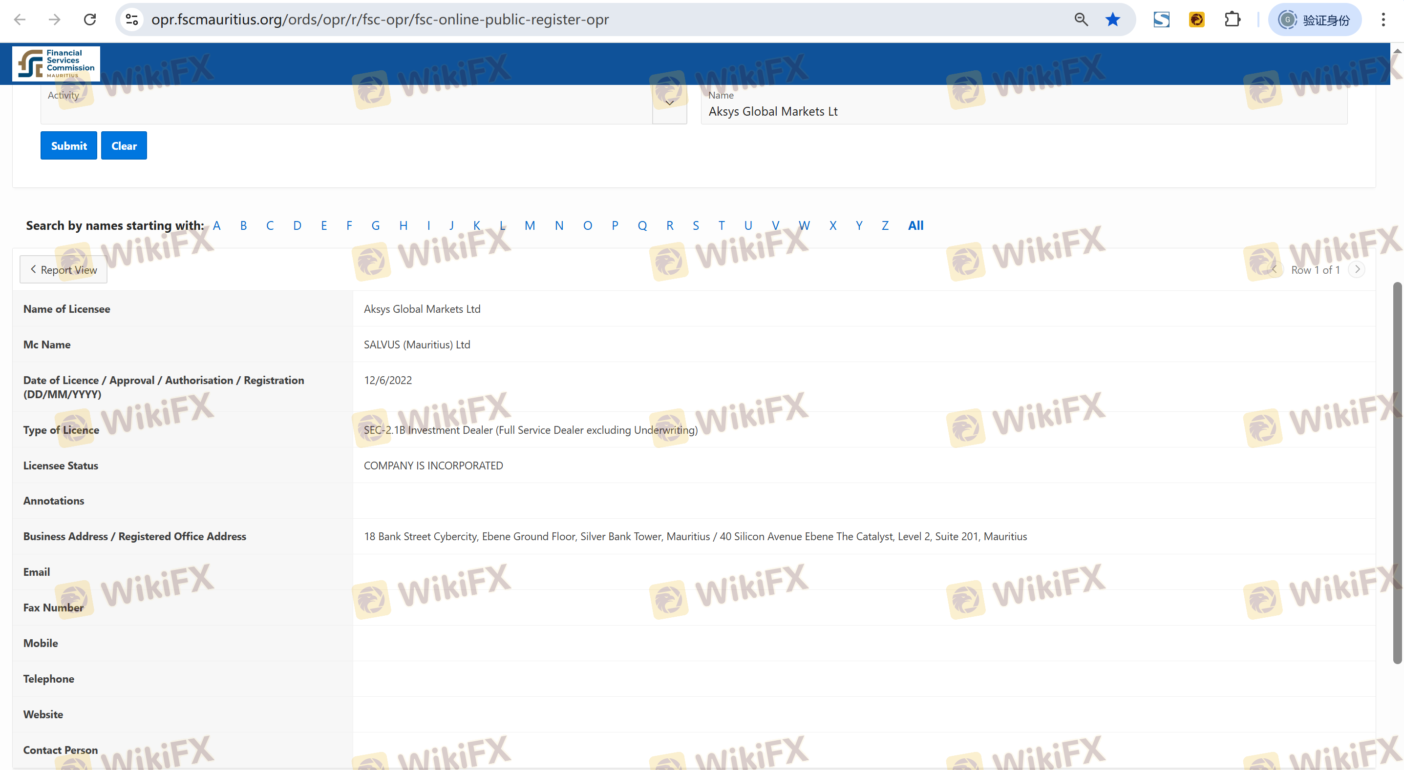Open the Chrome three-dot menu
1404x770 pixels.
(1383, 20)
